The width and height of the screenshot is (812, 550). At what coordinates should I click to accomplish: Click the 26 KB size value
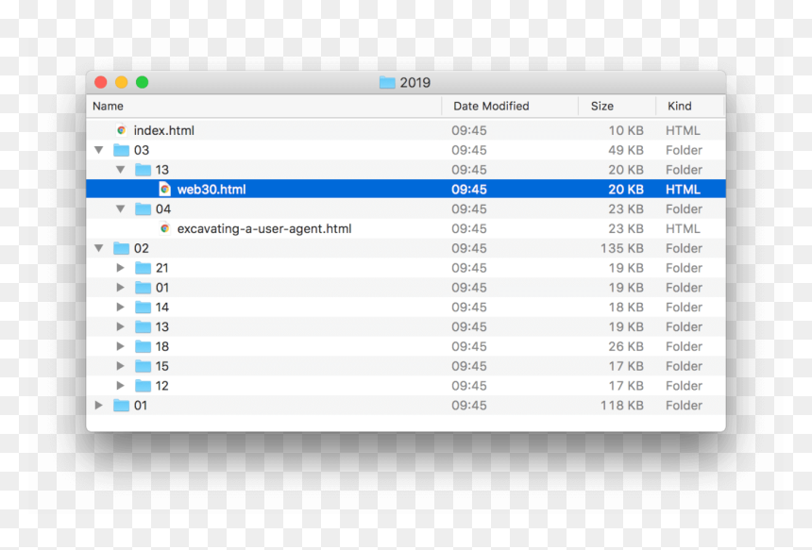[626, 346]
